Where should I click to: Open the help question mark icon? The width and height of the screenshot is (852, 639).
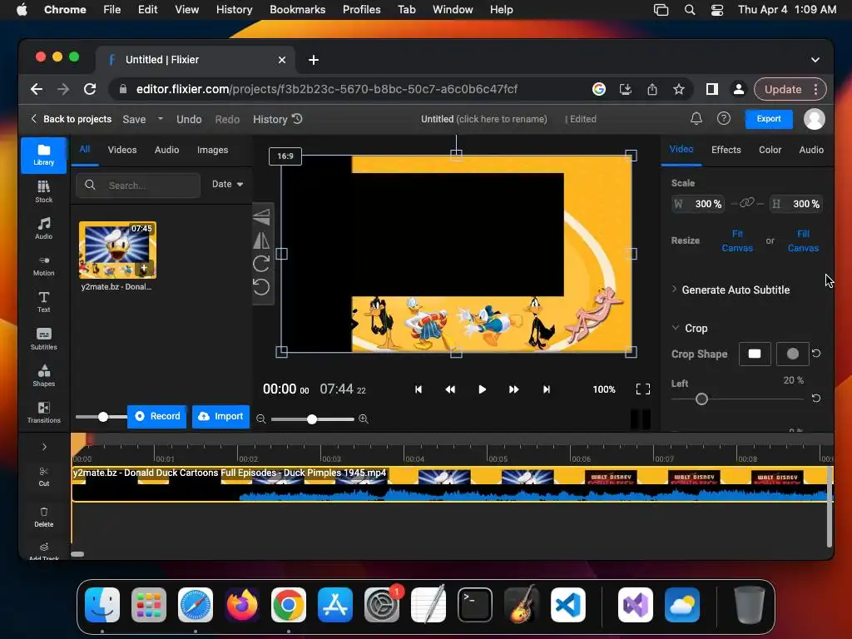pyautogui.click(x=724, y=118)
